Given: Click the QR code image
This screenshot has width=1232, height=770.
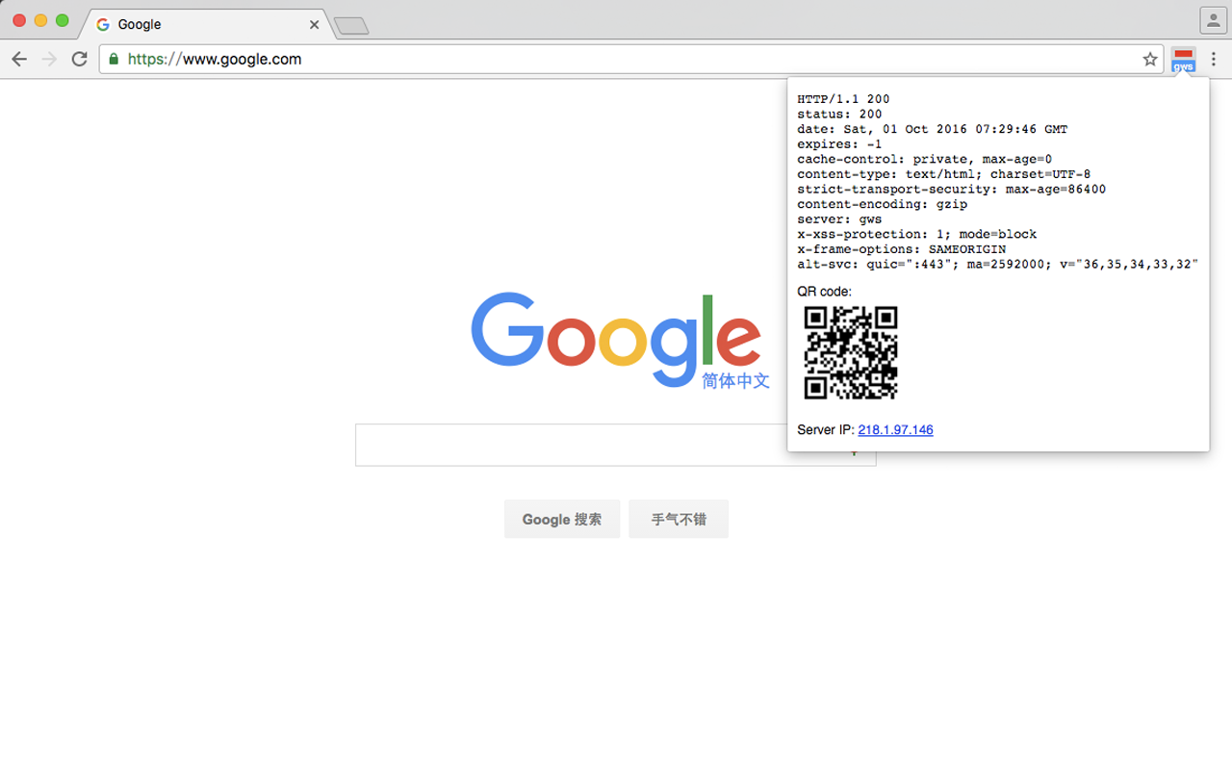Looking at the screenshot, I should pos(851,352).
